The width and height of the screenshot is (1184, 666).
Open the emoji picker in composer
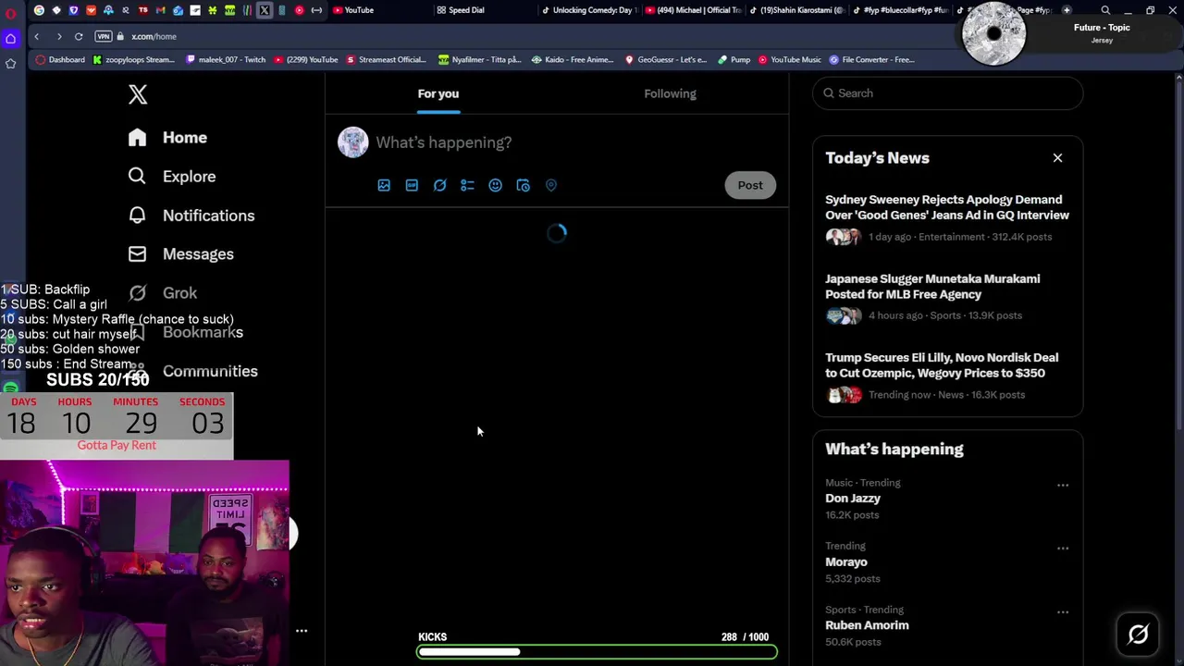coord(495,185)
